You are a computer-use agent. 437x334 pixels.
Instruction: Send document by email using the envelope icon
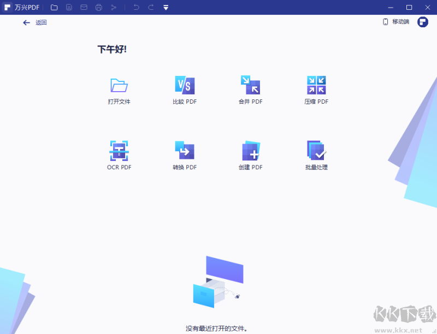(x=83, y=7)
